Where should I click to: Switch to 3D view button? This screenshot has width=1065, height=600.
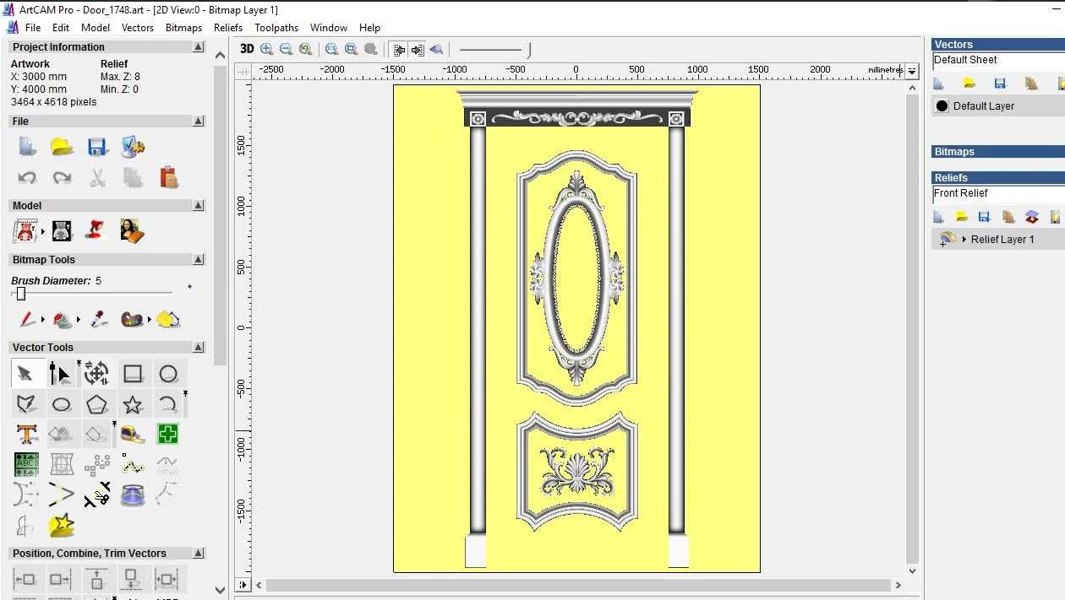click(247, 49)
